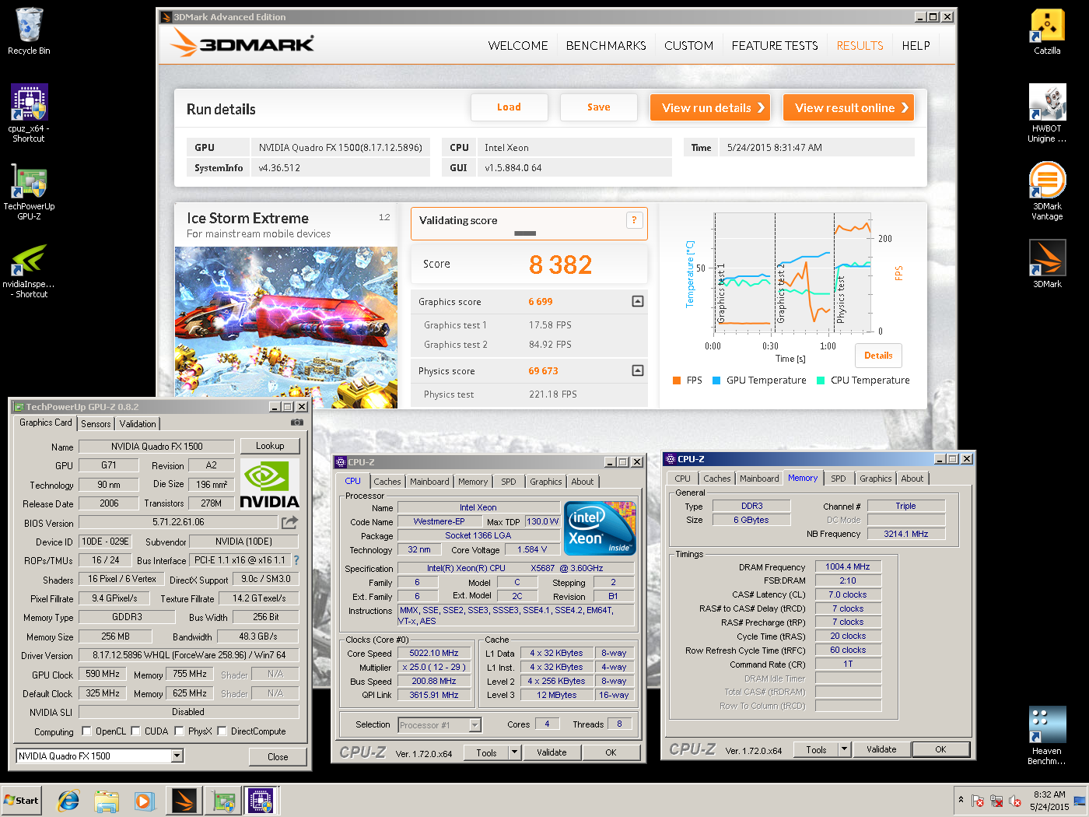Show hidden tray icons arrow
Viewport: 1089px width, 817px height.
[961, 800]
